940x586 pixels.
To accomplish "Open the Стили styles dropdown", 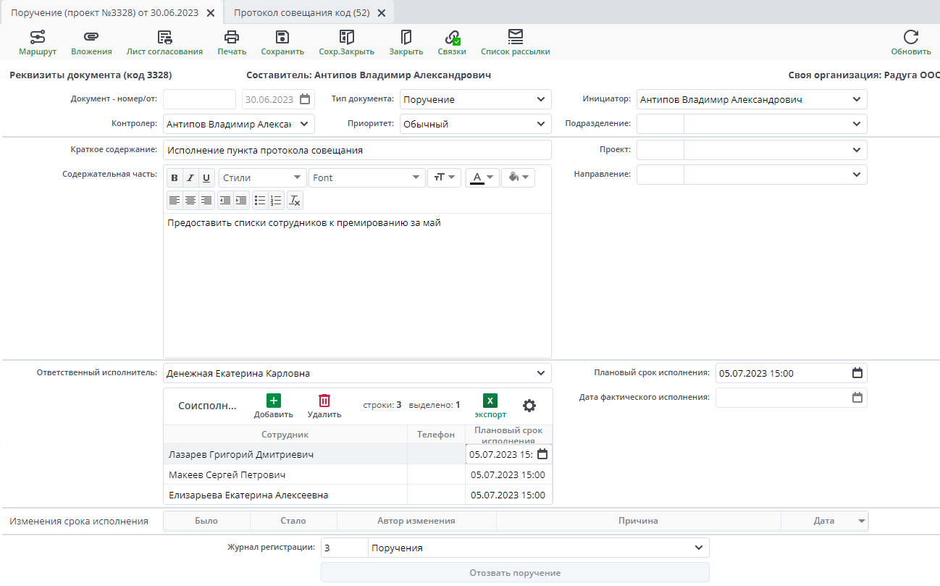I will [262, 178].
